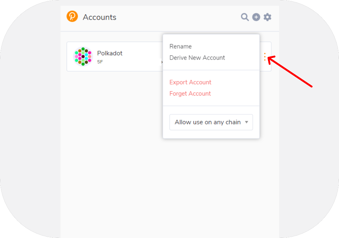This screenshot has width=339, height=238.
Task: Click Forget Account in red
Action: coord(190,94)
